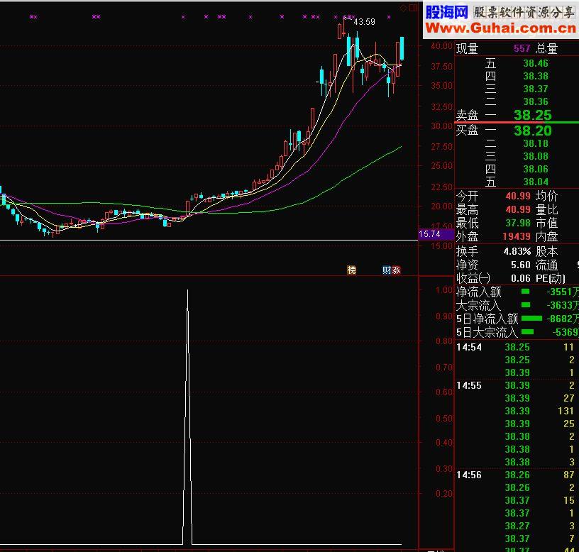Select buy level five price 38.04
This screenshot has width=579, height=552.
(536, 182)
